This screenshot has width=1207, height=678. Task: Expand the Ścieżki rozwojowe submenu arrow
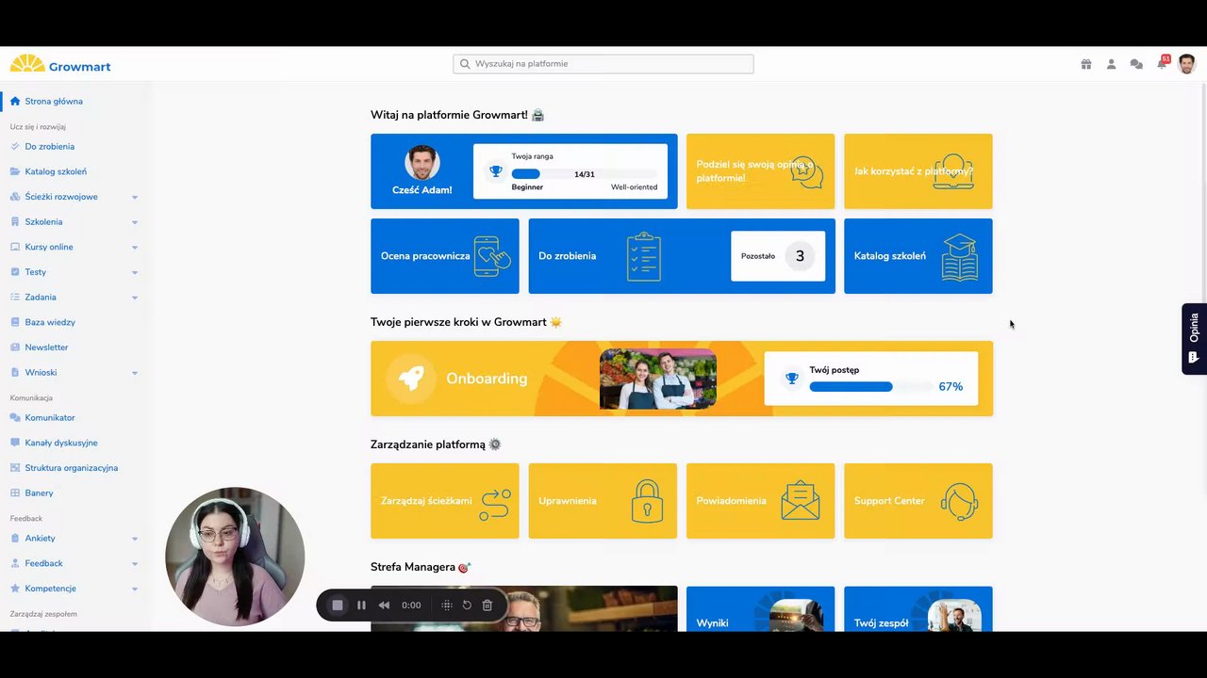click(135, 197)
